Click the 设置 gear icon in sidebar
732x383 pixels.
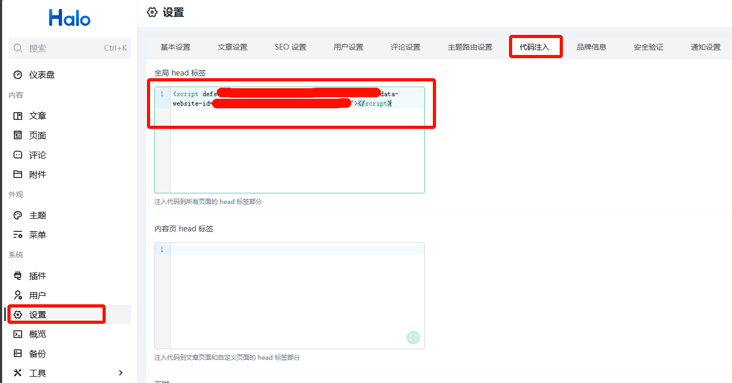pyautogui.click(x=18, y=315)
